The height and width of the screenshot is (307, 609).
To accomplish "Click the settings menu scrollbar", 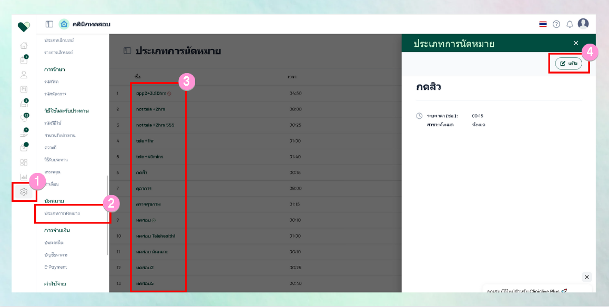I will [108, 216].
